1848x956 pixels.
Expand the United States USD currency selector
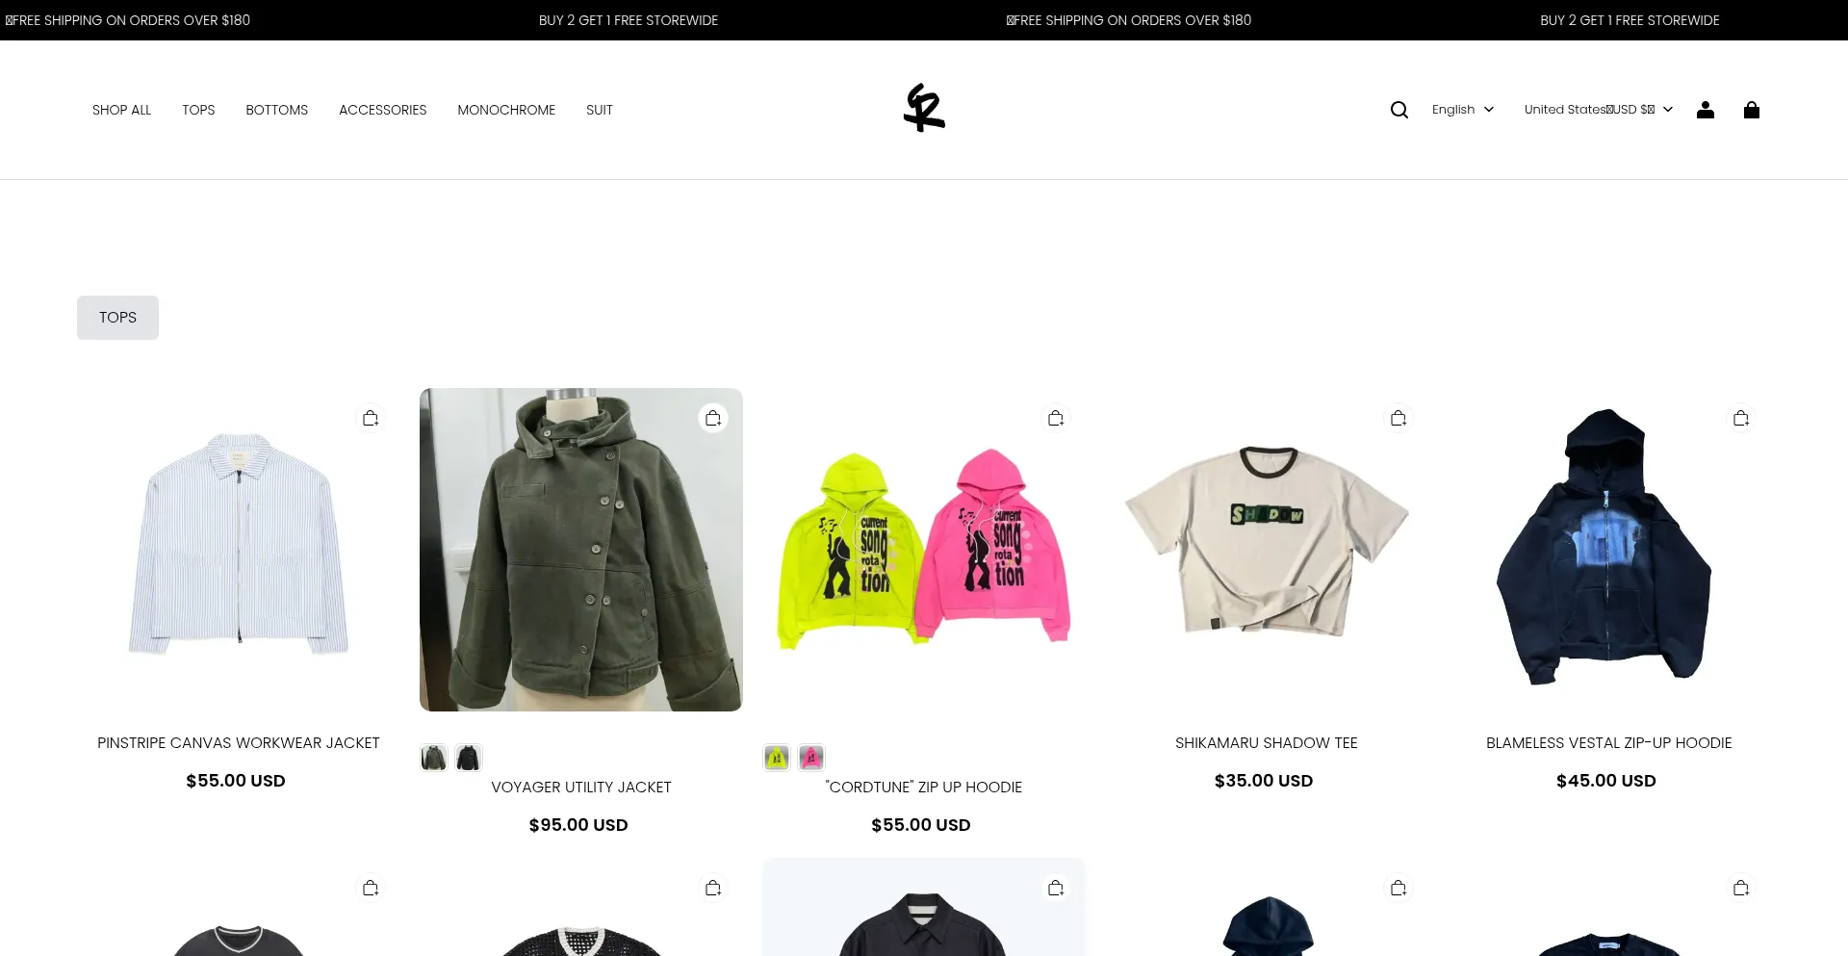pos(1599,110)
